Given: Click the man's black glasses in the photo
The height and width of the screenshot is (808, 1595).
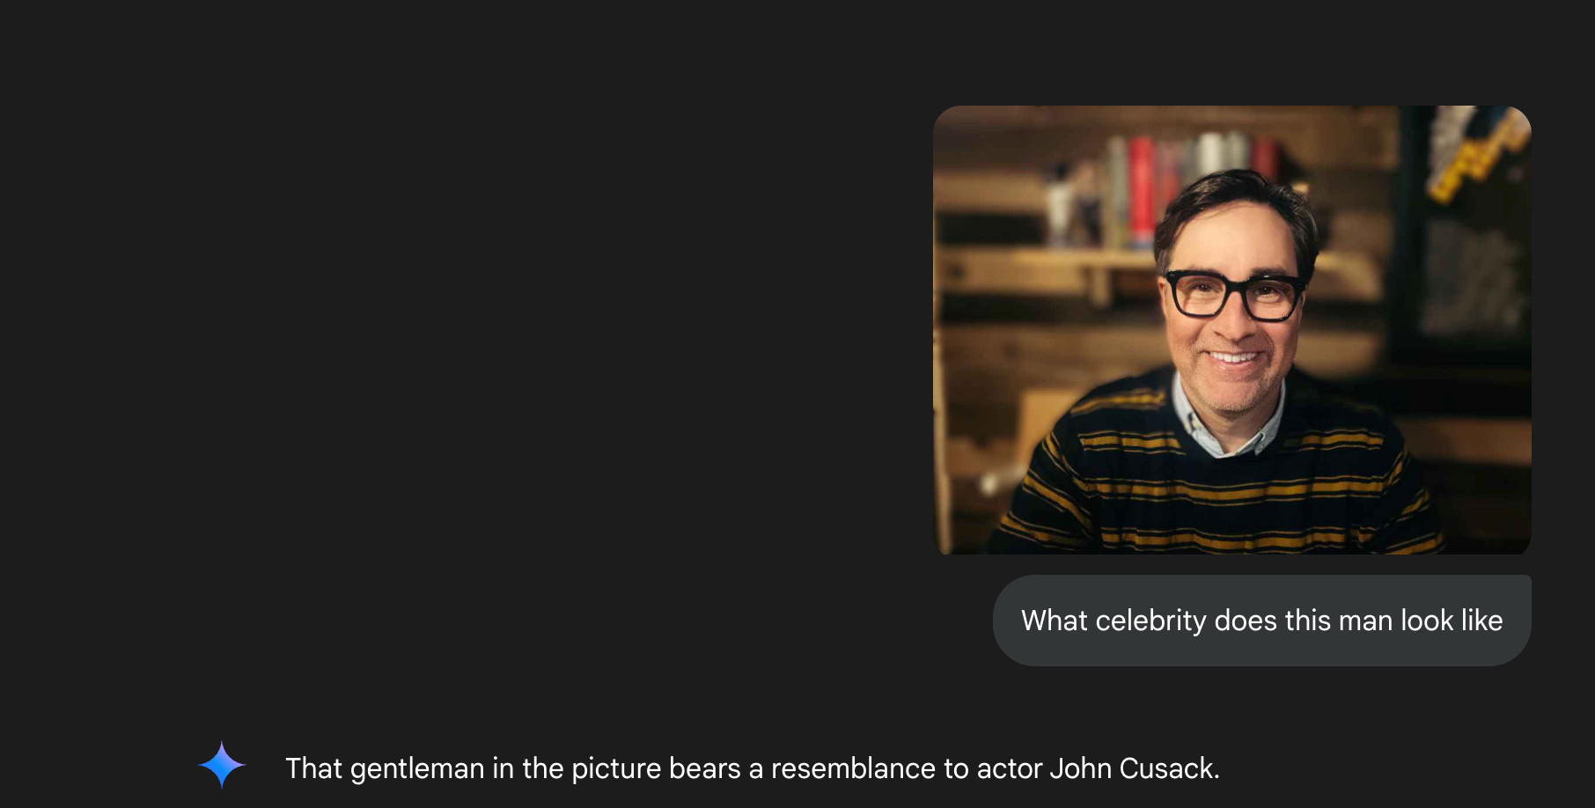Looking at the screenshot, I should (x=1234, y=294).
